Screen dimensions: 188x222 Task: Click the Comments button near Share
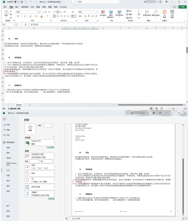point(174,7)
